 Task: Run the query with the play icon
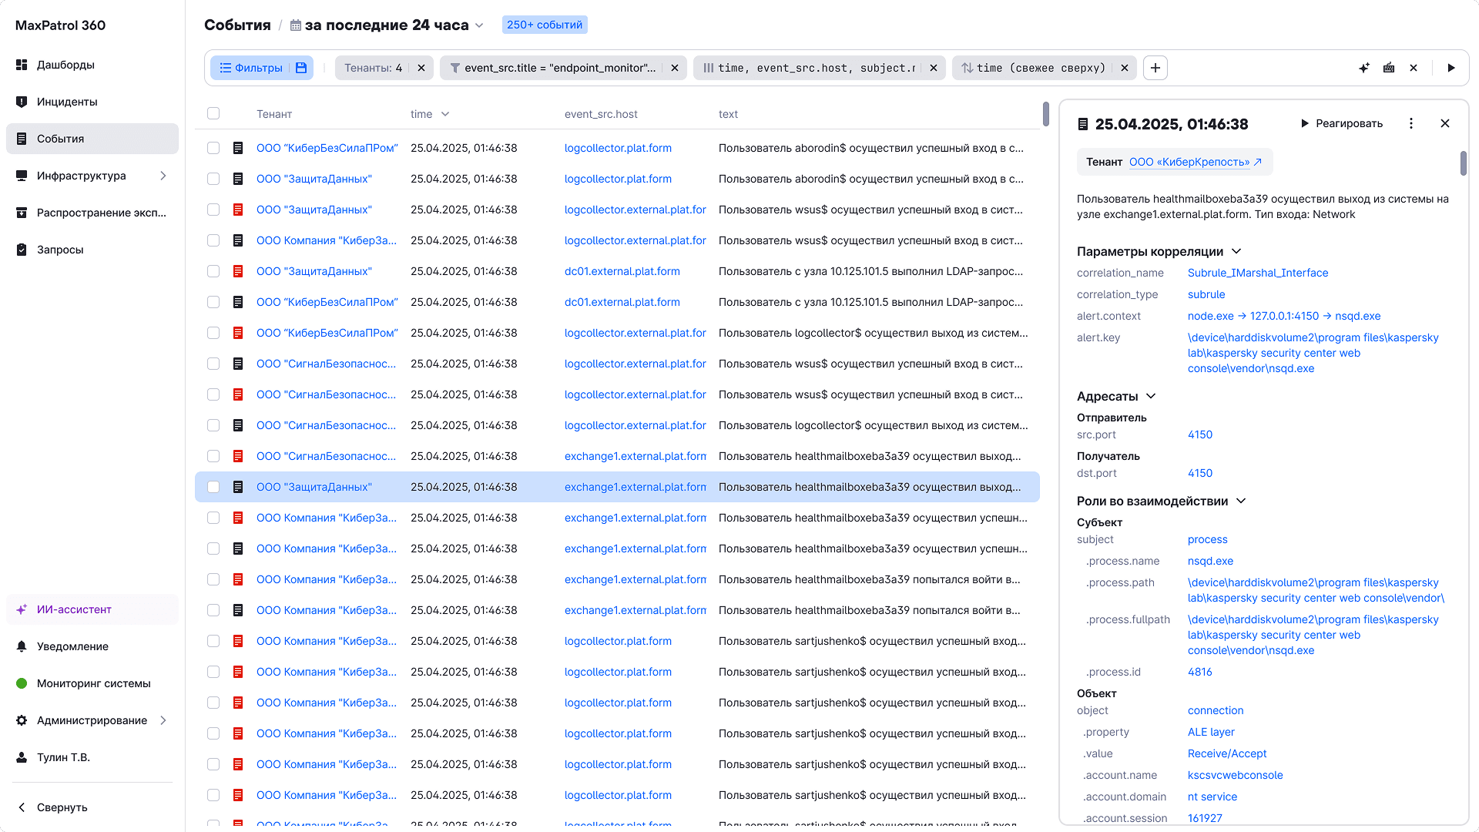click(1451, 68)
